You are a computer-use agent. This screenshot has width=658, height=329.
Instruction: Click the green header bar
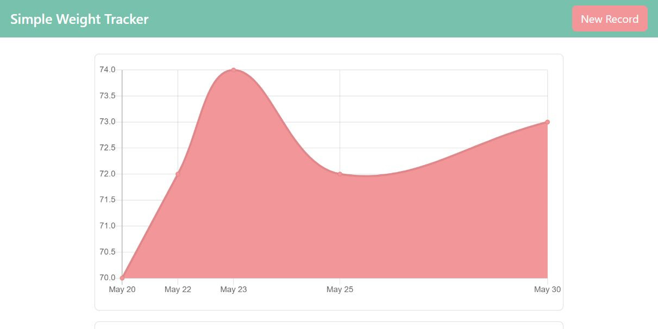[326, 18]
